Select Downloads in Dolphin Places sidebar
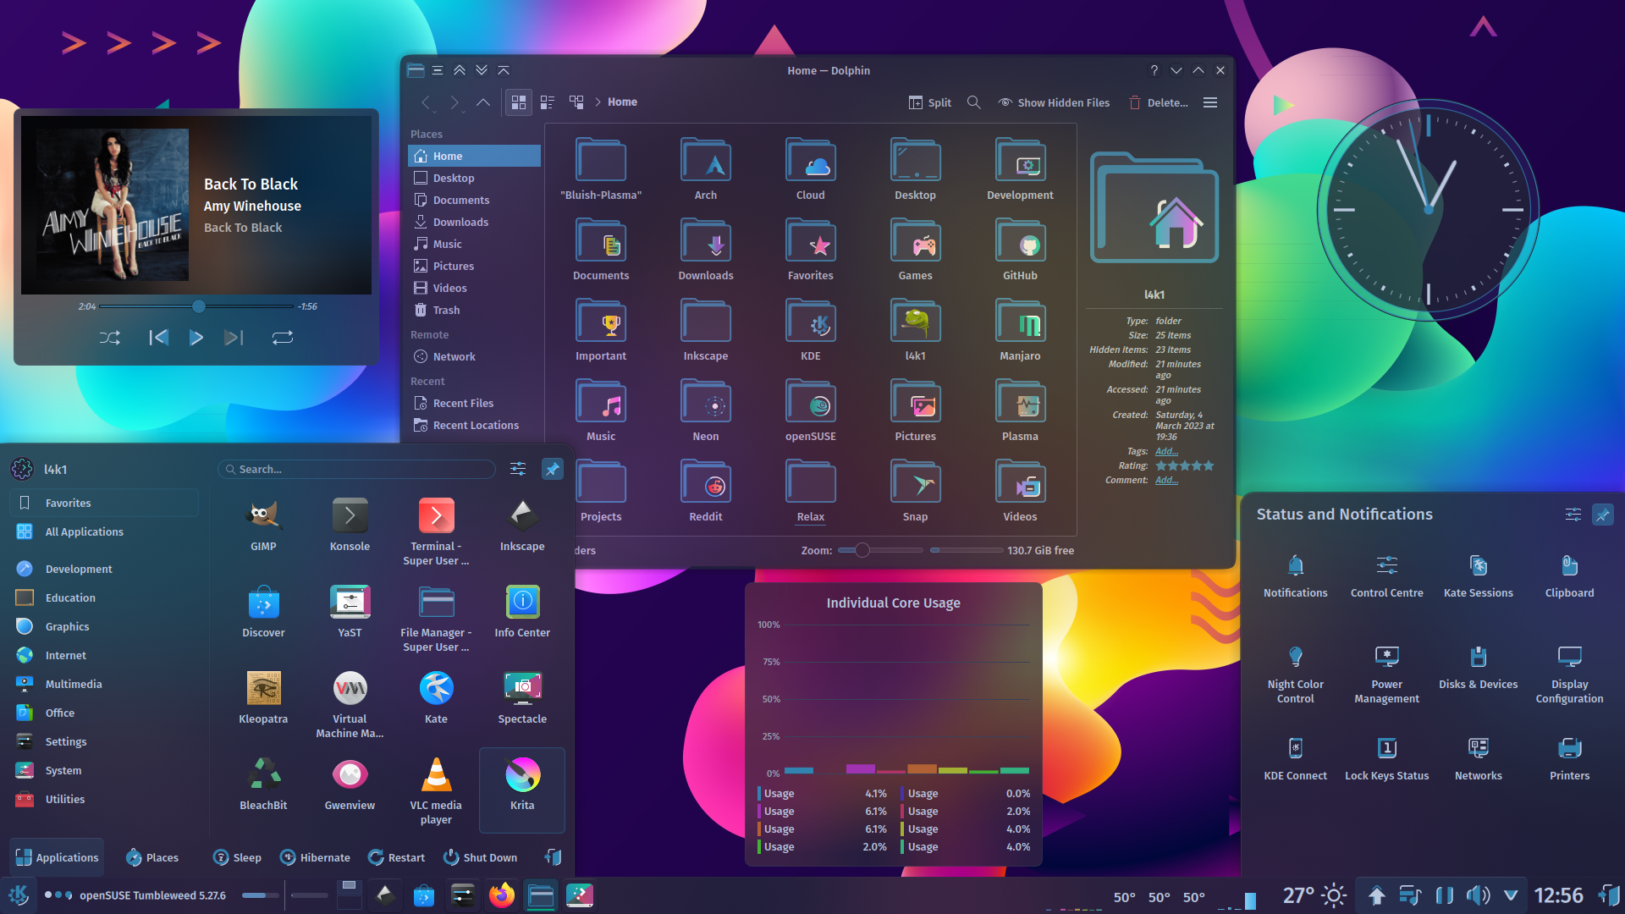This screenshot has height=914, width=1625. pyautogui.click(x=474, y=222)
